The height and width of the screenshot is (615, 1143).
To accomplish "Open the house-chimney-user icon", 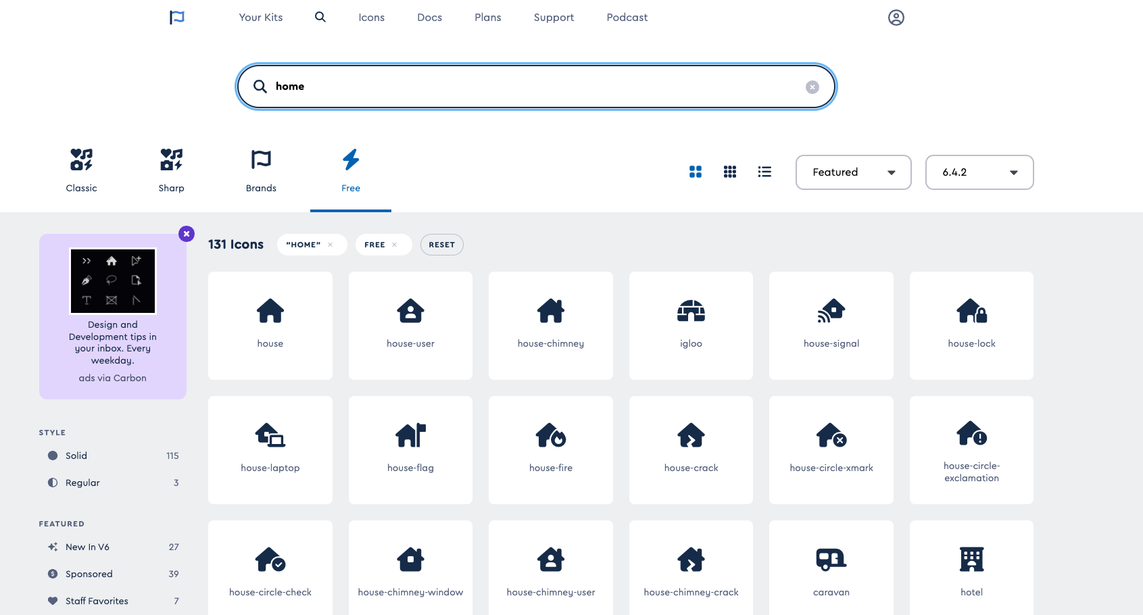I will click(x=551, y=568).
